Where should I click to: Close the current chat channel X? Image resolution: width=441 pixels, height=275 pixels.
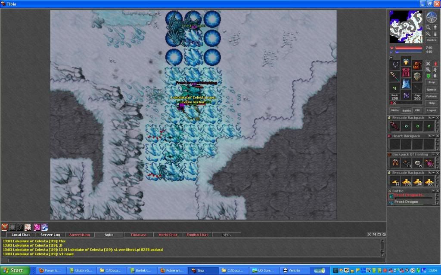[369, 234]
